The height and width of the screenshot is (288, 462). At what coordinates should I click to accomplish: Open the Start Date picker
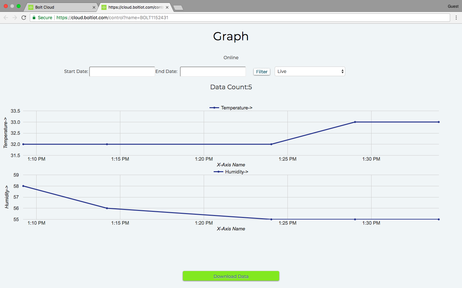pyautogui.click(x=122, y=71)
